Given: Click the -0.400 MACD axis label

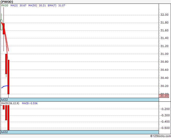Looking at the screenshot, I should 165,122.
